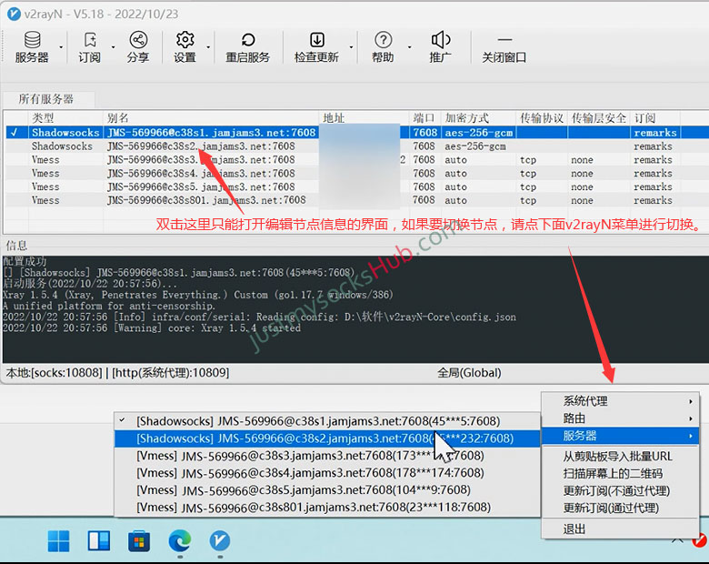Click the active-server checkmark on c38s1 row

(x=14, y=133)
